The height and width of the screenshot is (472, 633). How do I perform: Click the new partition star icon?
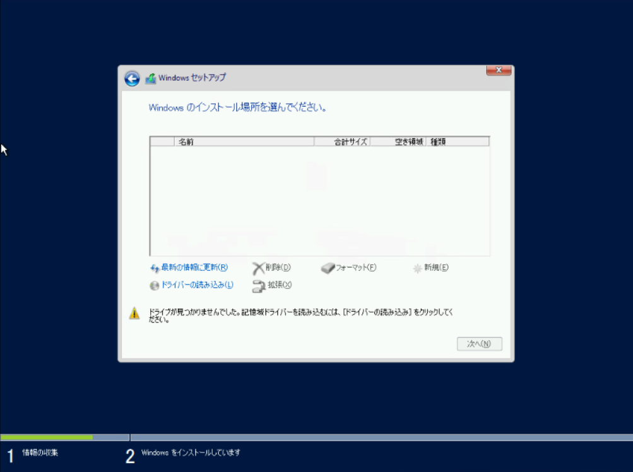417,268
